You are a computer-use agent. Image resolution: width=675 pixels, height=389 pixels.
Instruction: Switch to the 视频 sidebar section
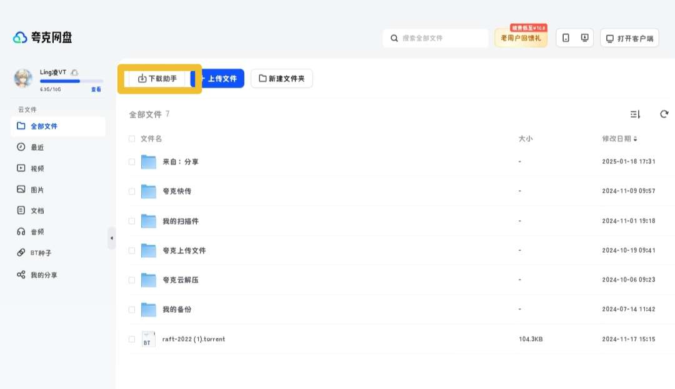37,168
